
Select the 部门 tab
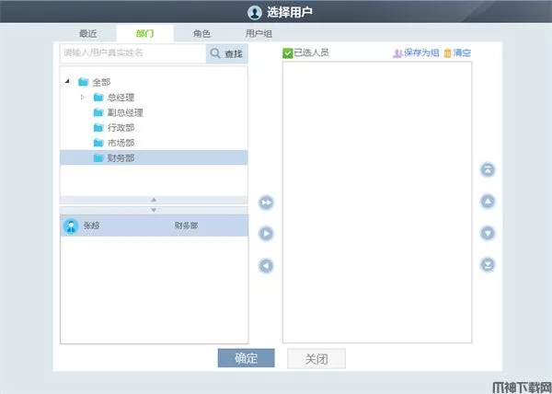[144, 34]
